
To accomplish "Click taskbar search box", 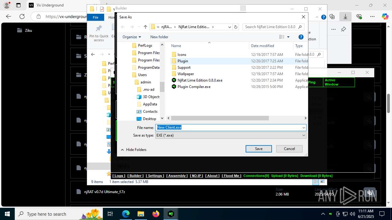I will tap(58, 214).
